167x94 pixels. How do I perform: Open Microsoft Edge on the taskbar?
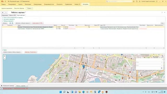click(x=83, y=92)
